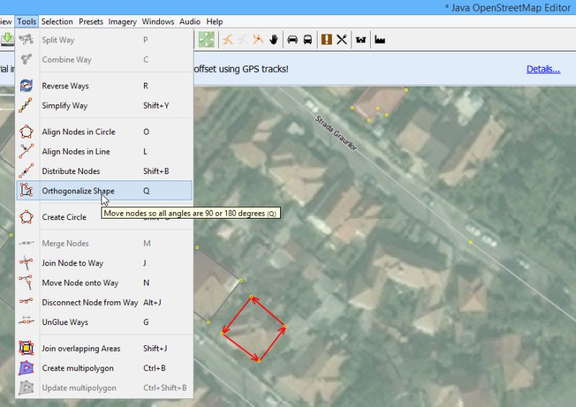Click the top-right corner node of pink building

coord(406,90)
